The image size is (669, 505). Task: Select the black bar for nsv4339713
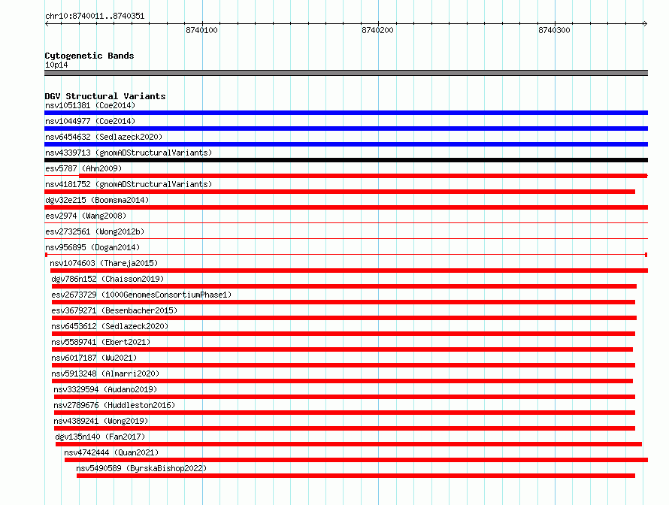[346, 160]
